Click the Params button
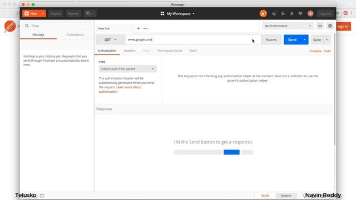The image size is (356, 200). (x=271, y=39)
